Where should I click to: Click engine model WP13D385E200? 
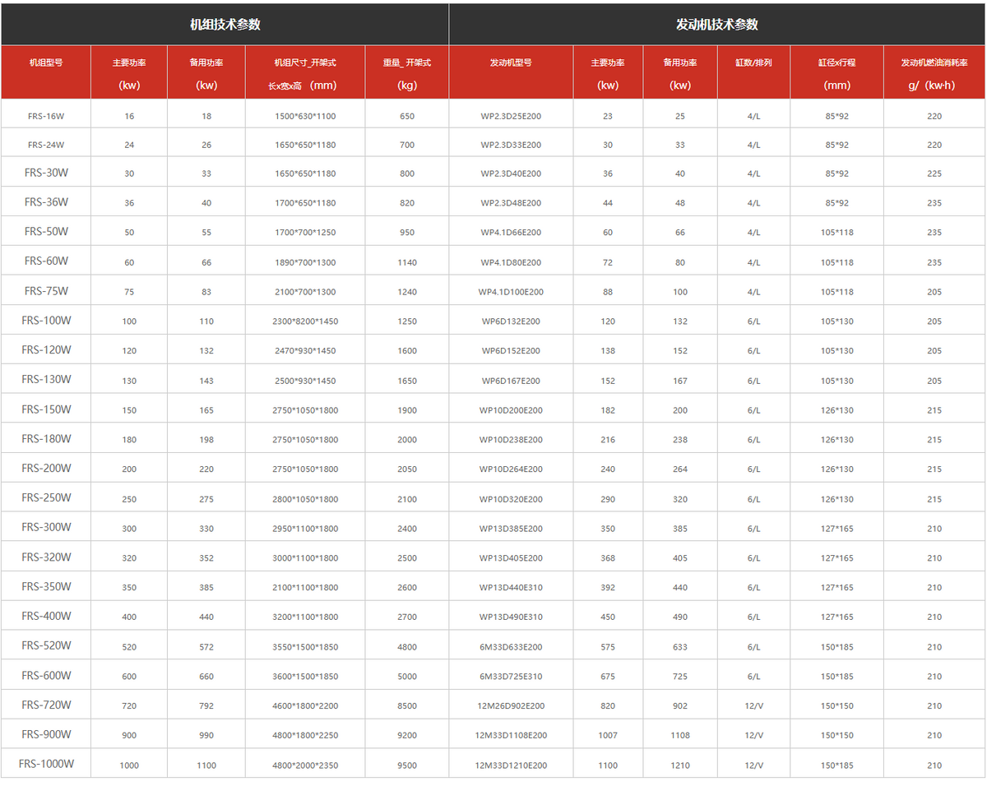511,529
